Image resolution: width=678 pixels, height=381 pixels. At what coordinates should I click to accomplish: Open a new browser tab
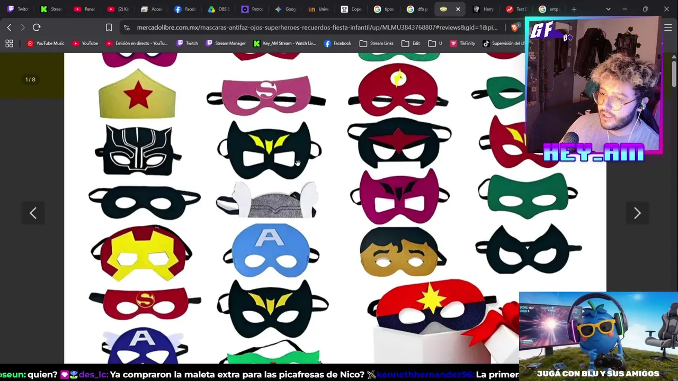574,9
